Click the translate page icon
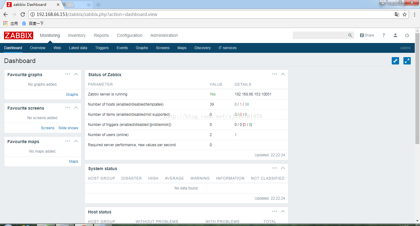420x226 pixels. click(x=397, y=14)
